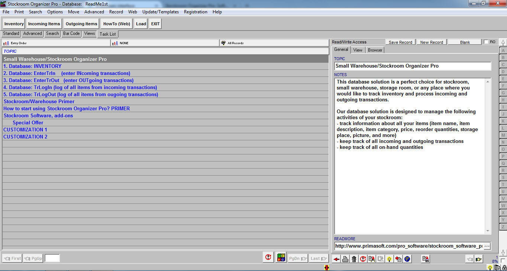The width and height of the screenshot is (507, 271).
Task: Click the save document disk icon
Action: coord(426,259)
